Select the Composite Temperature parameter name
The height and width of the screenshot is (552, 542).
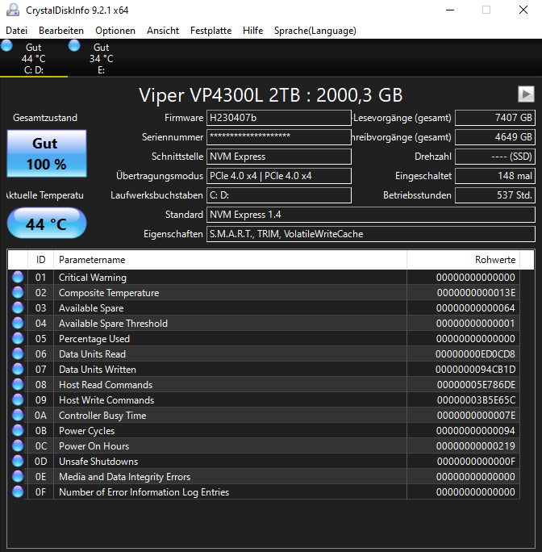109,293
